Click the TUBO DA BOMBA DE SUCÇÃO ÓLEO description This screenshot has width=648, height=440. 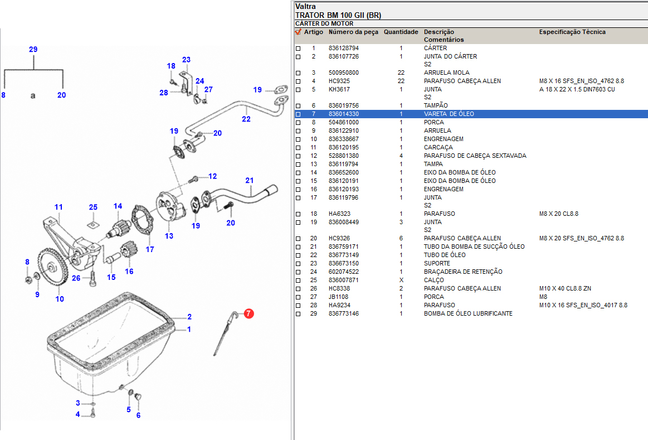[x=474, y=246]
